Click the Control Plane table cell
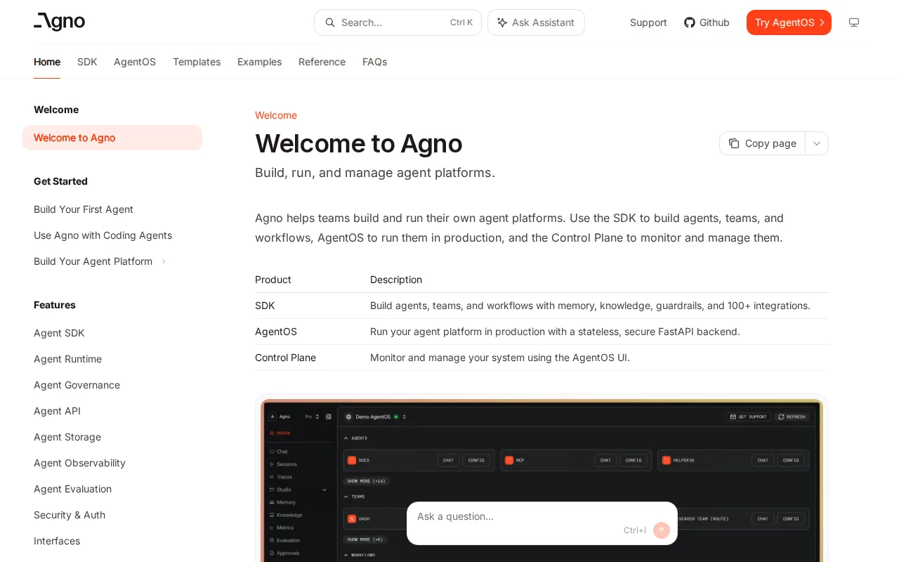Screen dimensions: 899x562 (x=285, y=358)
